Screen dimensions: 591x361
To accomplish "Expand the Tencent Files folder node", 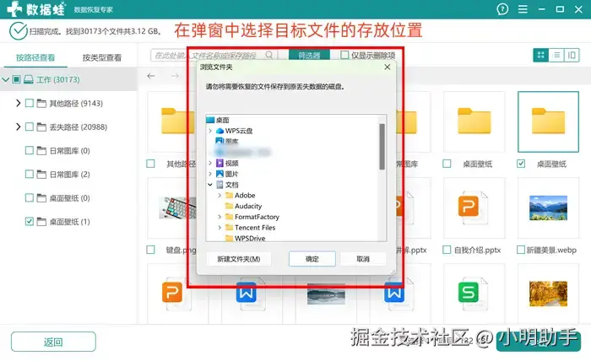I will 220,228.
